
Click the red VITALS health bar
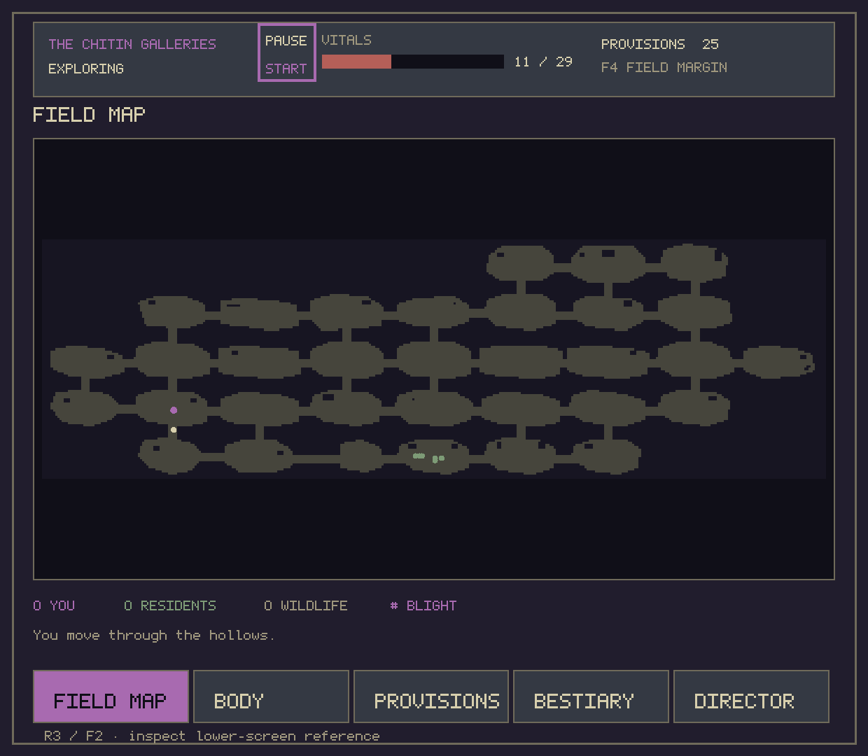click(413, 62)
